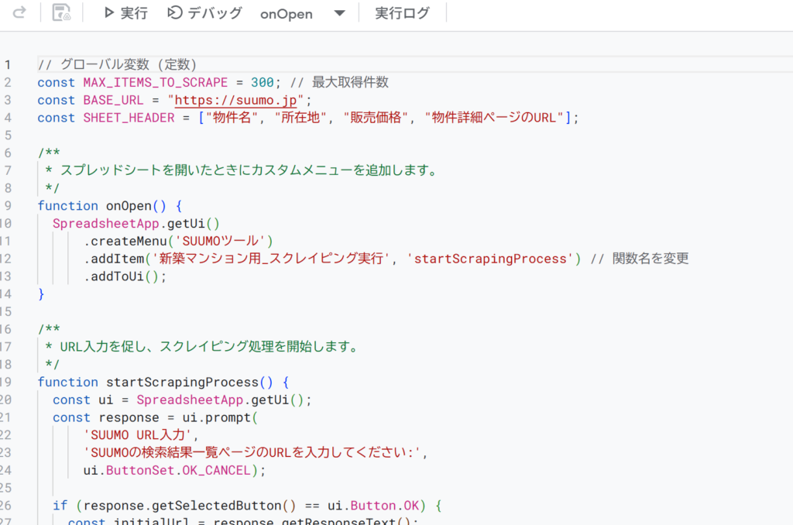This screenshot has height=525, width=793.
Task: Start debugging with デバッグ button
Action: [x=204, y=13]
